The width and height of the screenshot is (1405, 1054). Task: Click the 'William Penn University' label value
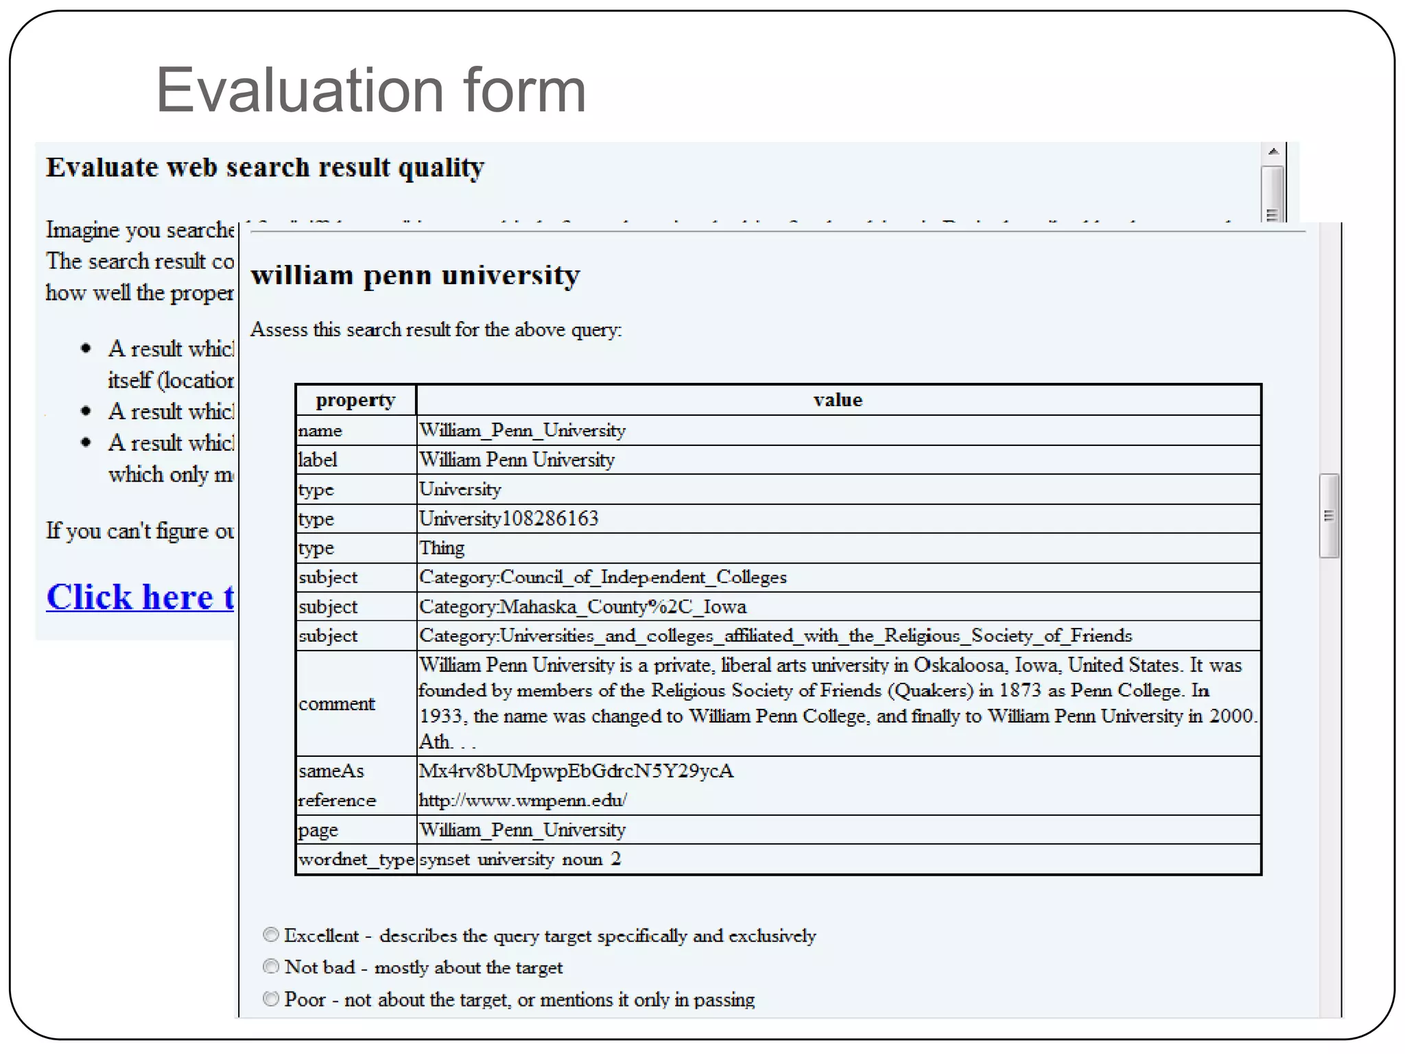click(517, 460)
